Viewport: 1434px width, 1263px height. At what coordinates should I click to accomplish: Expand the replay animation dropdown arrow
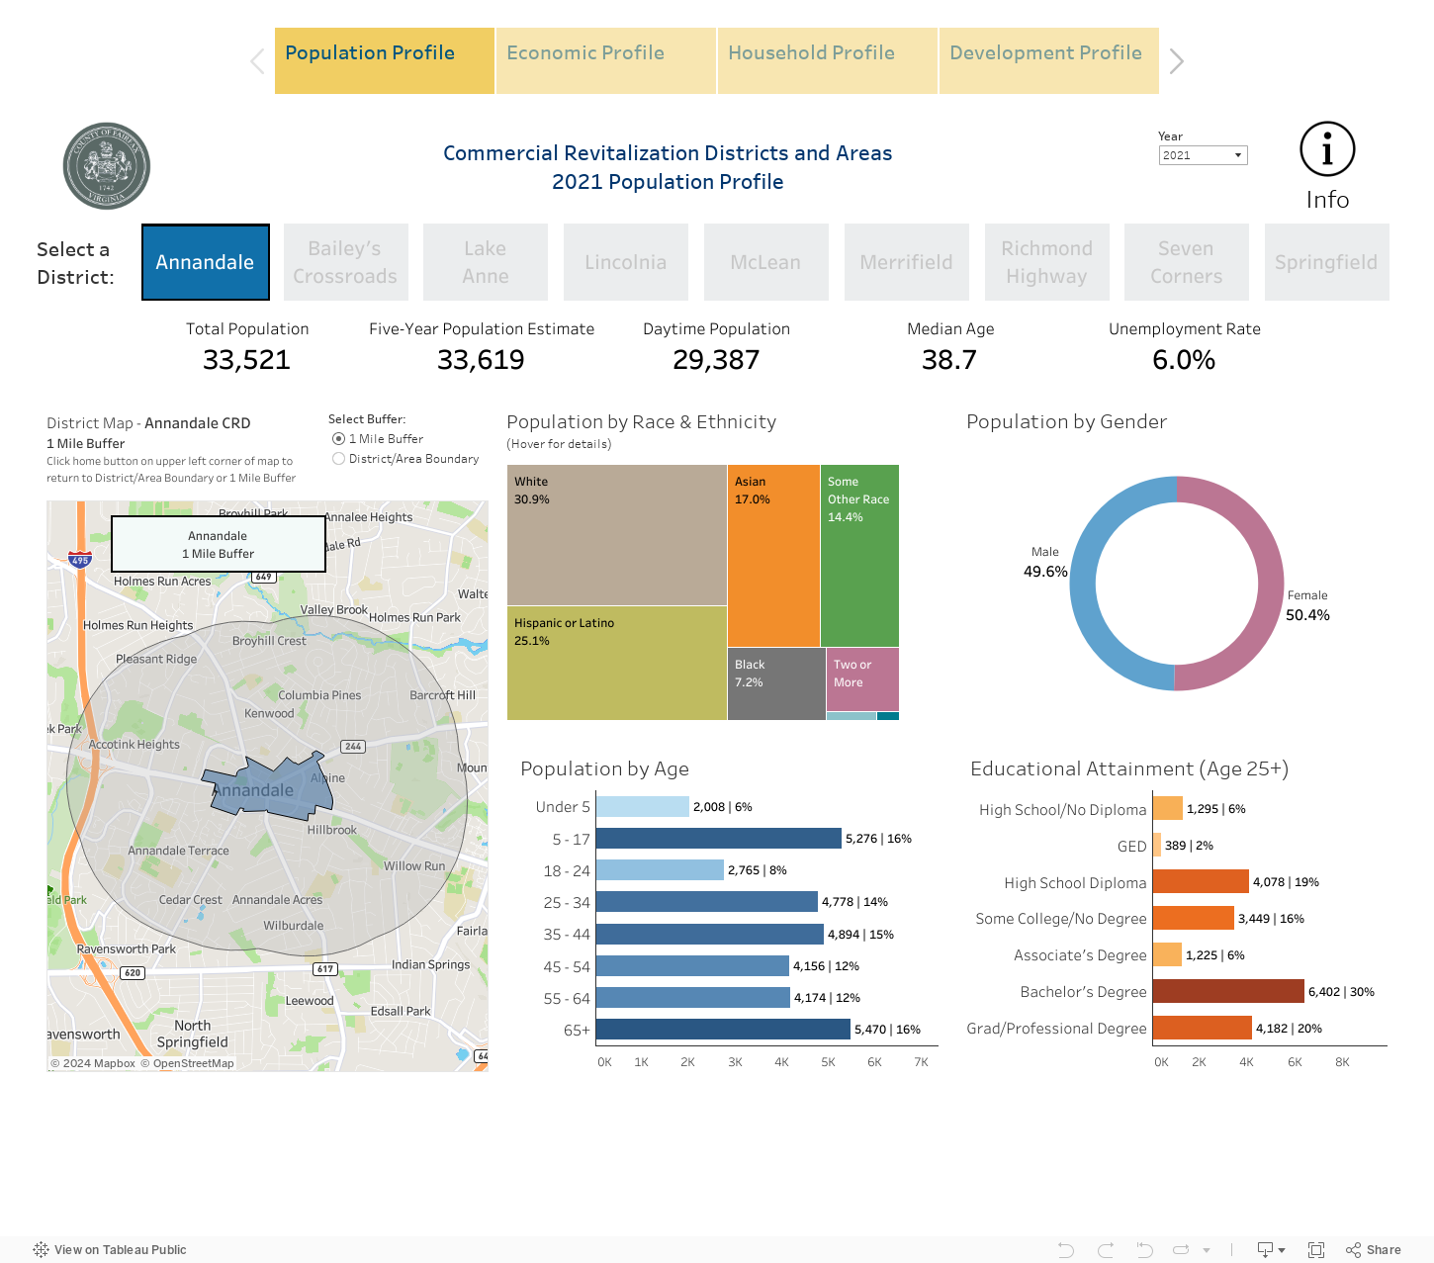(x=1207, y=1250)
